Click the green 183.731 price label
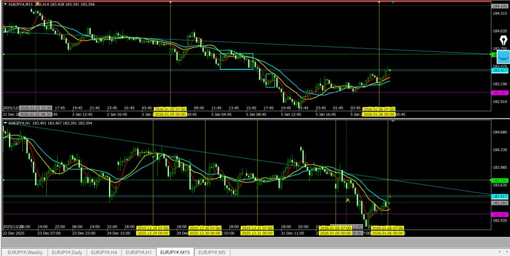Viewport: 510px width, 256px height. (x=499, y=180)
